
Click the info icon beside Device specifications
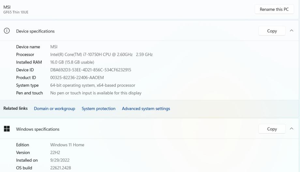coord(6,31)
